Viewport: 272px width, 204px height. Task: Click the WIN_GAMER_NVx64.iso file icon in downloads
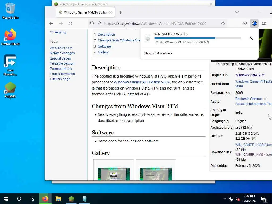pos(147,38)
